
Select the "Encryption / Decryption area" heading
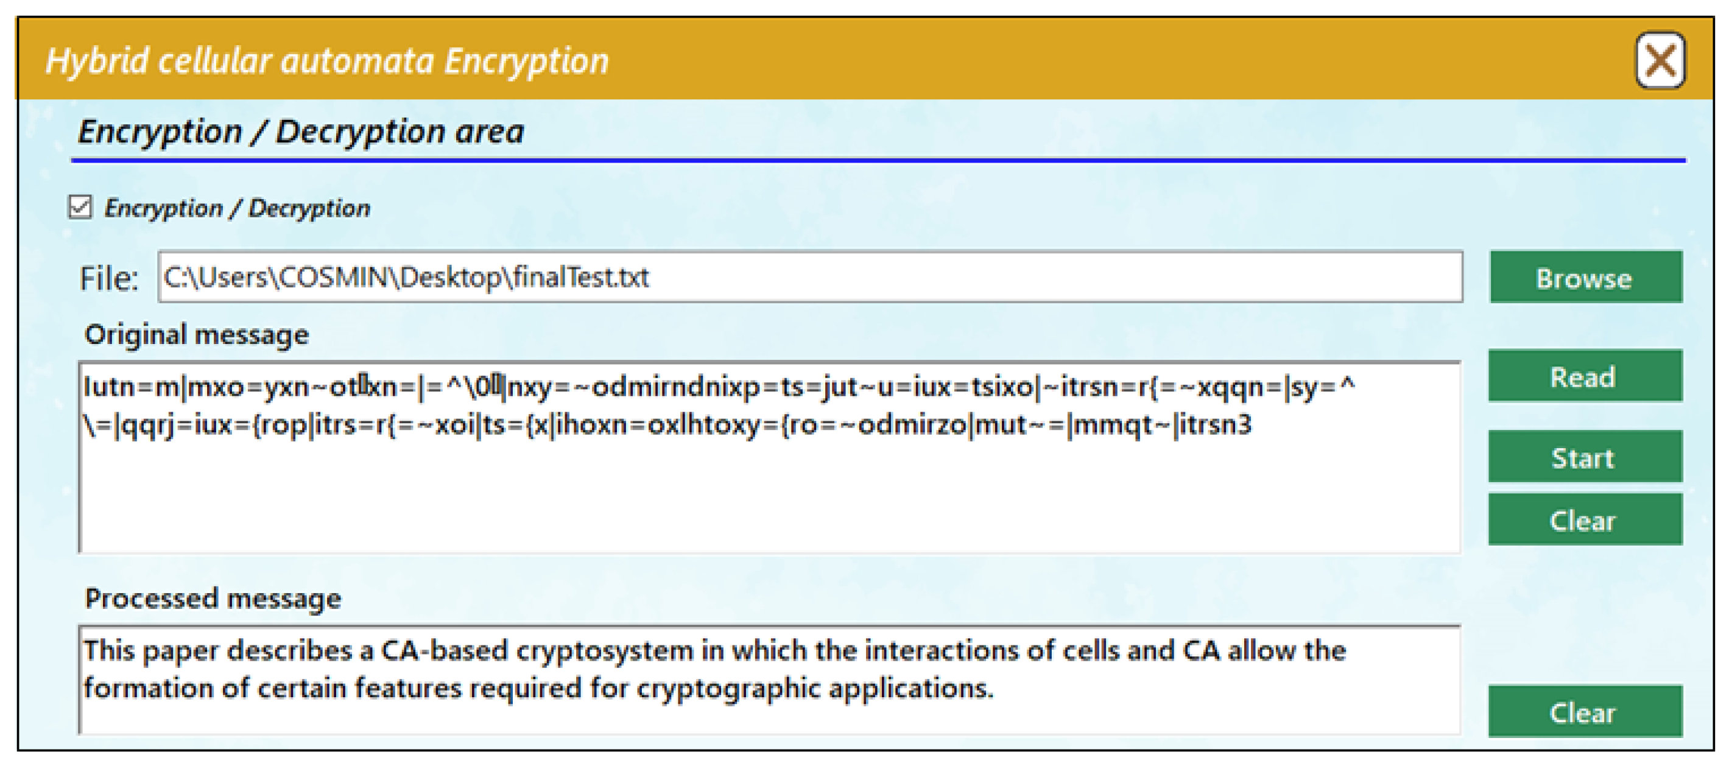point(301,132)
